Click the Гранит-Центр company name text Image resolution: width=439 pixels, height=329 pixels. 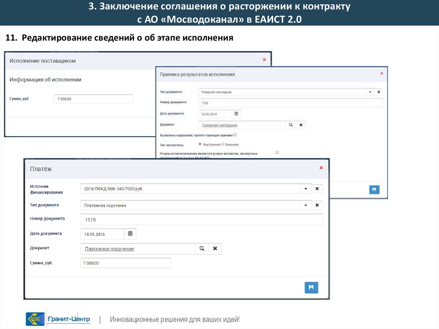click(69, 319)
